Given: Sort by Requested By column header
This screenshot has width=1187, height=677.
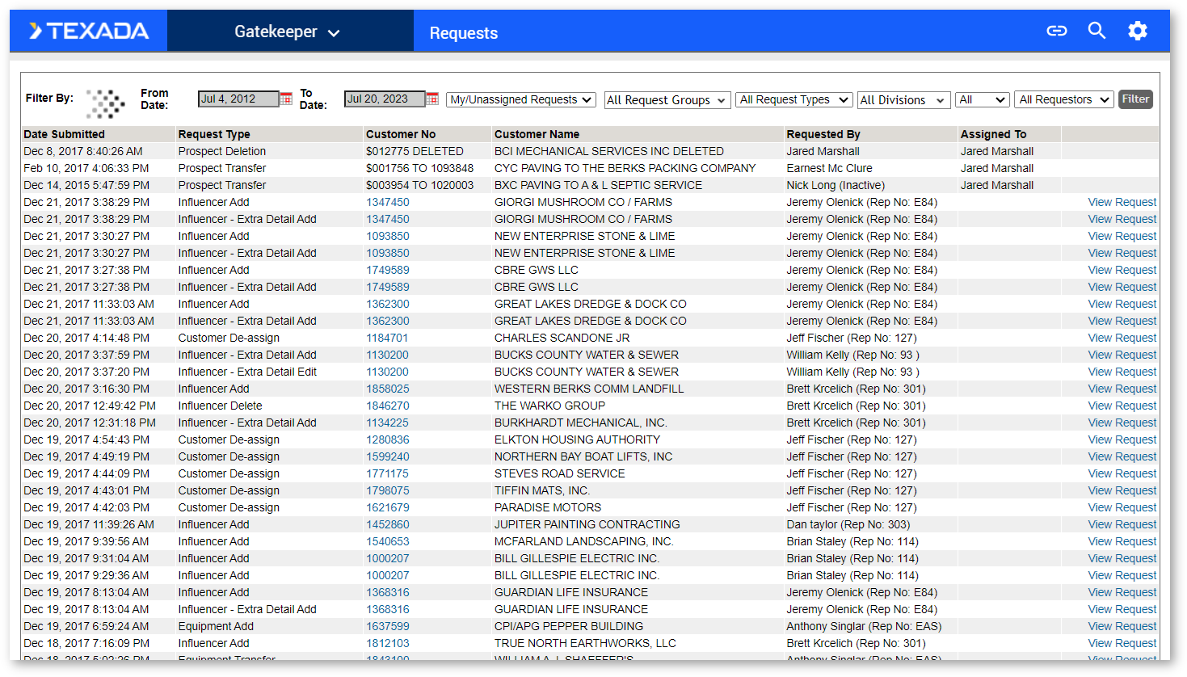Looking at the screenshot, I should (823, 134).
